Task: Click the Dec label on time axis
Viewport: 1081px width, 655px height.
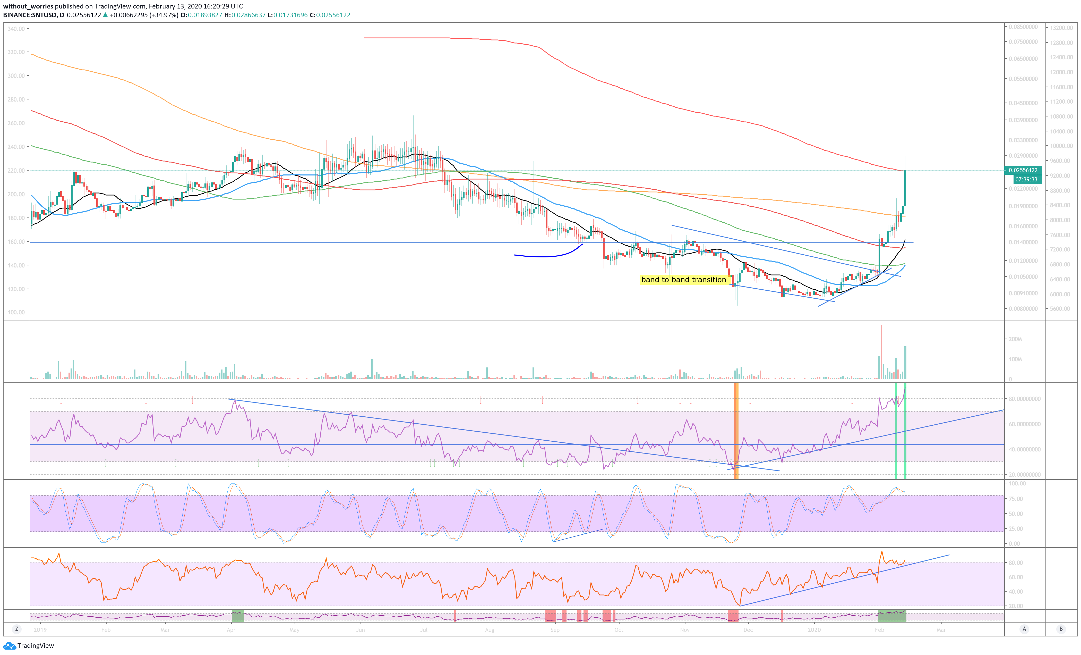Action: point(748,630)
